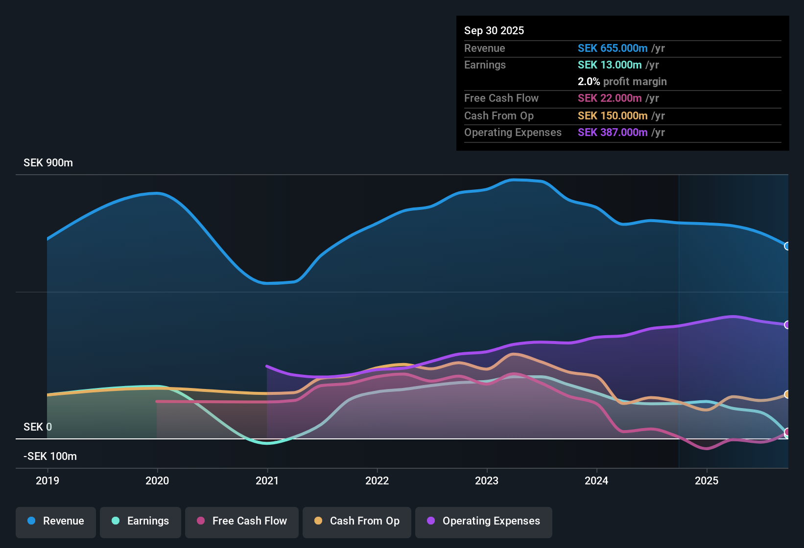Click the SEK 655.000m Revenue value
This screenshot has width=804, height=548.
click(x=613, y=48)
